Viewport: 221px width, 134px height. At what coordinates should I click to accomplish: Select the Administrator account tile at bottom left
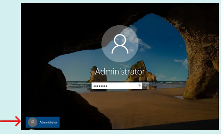tap(42, 122)
